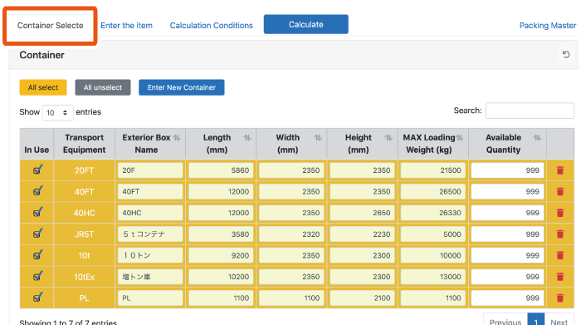Image resolution: width=581 pixels, height=325 pixels.
Task: Open the Calculation Conditions tab
Action: pyautogui.click(x=211, y=26)
